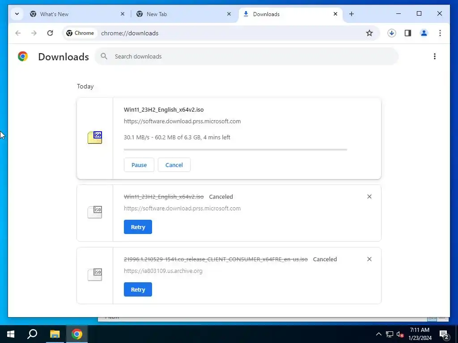
Task: Remove the canceled 21996.1 ISO entry
Action: point(369,259)
